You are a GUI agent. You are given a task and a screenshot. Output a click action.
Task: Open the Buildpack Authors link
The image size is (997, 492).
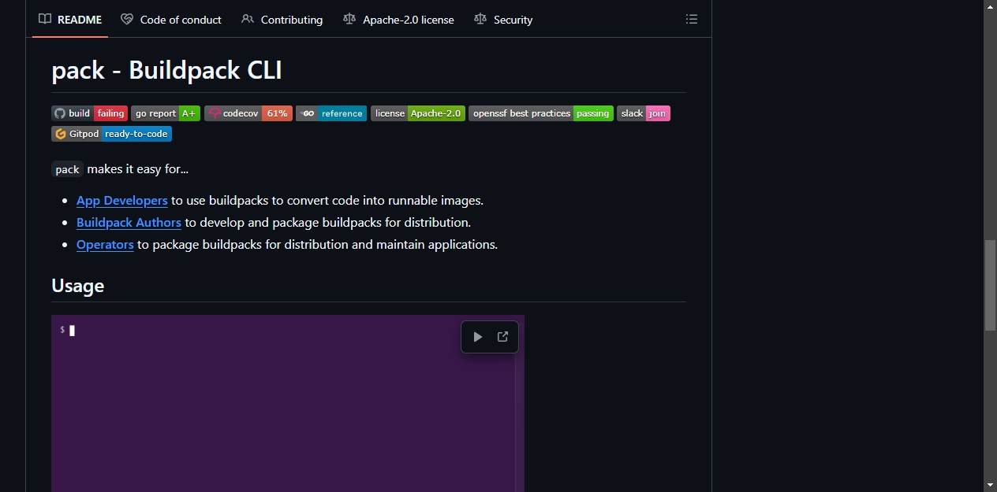129,222
